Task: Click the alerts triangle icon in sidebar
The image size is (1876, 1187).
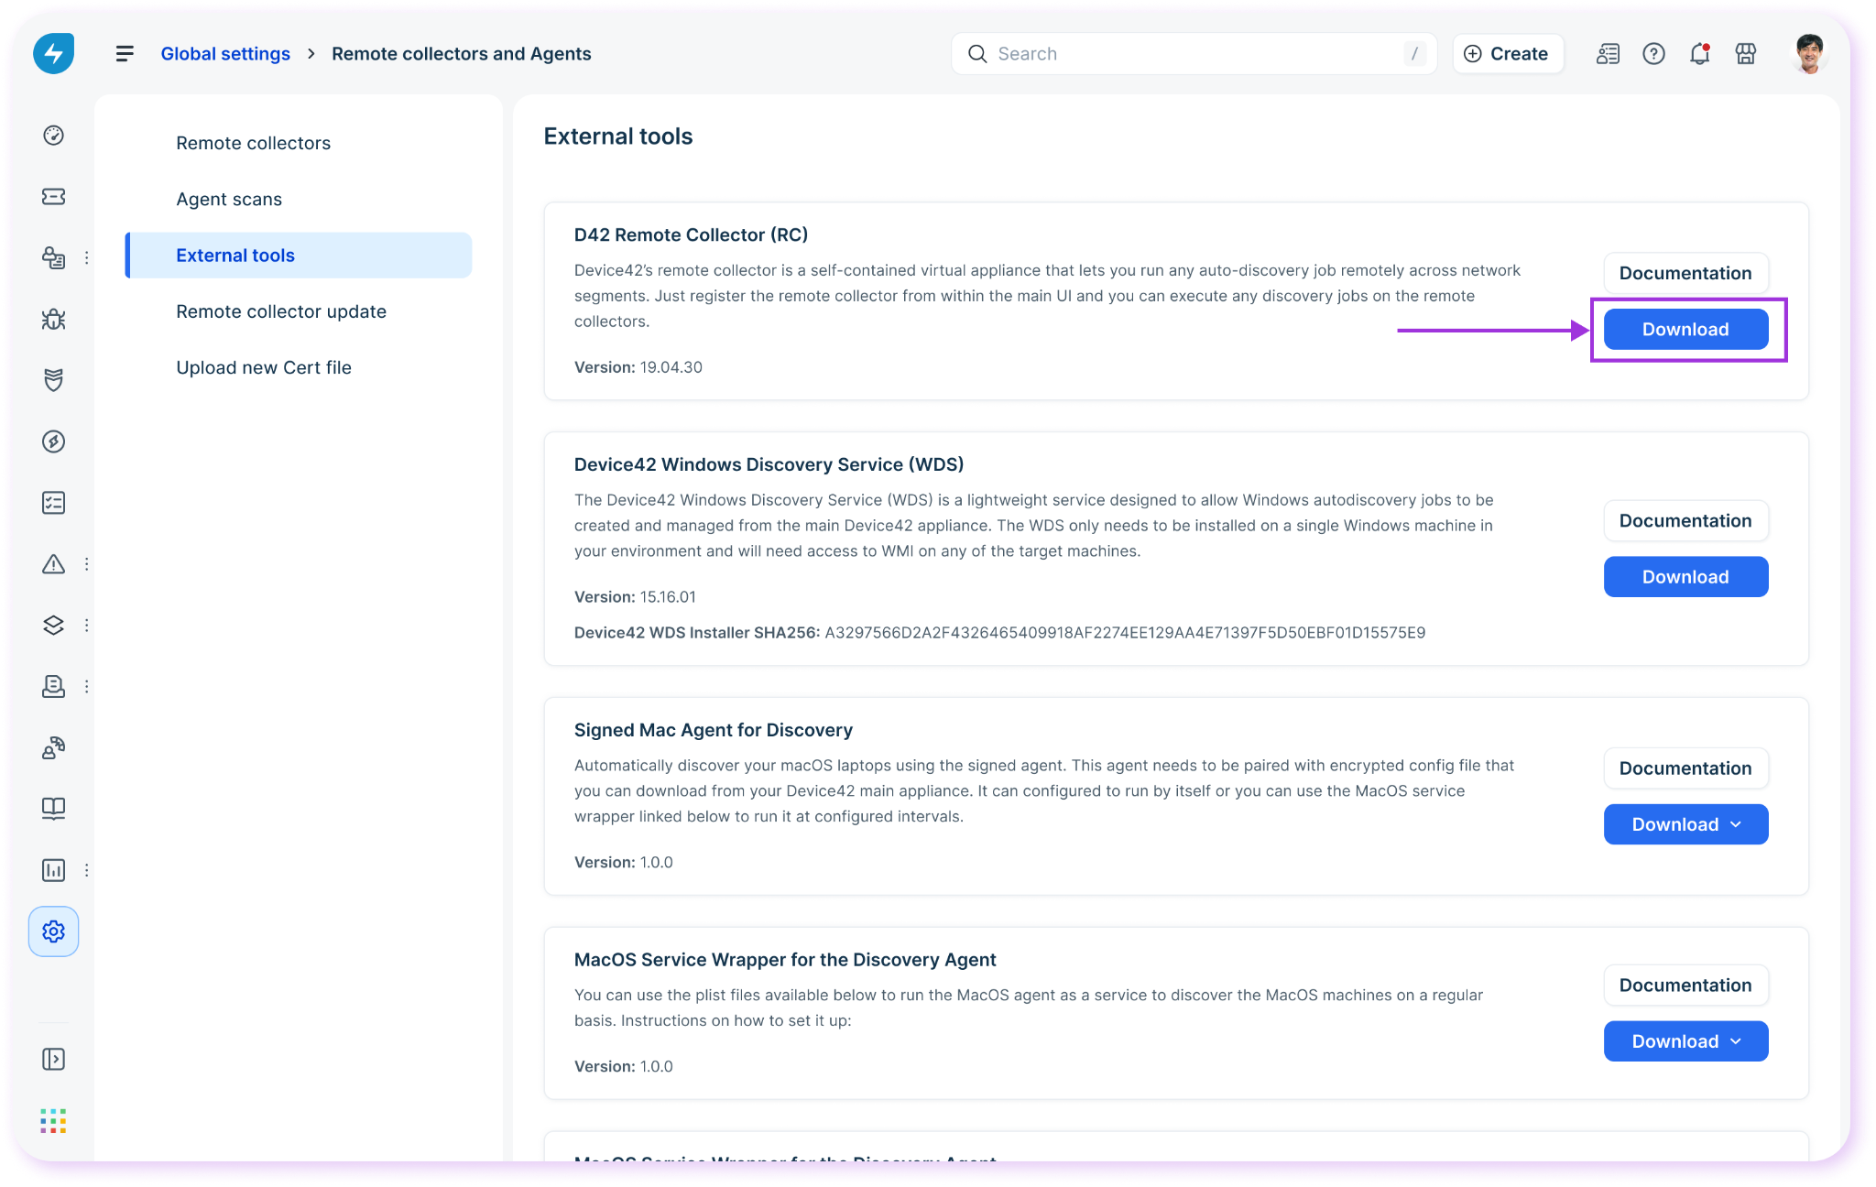Action: (x=53, y=564)
